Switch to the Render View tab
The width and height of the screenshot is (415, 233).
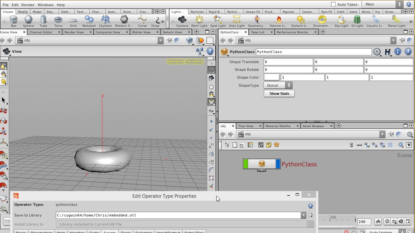74,32
